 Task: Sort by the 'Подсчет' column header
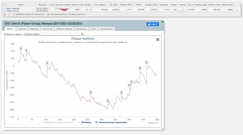click(75, 5)
